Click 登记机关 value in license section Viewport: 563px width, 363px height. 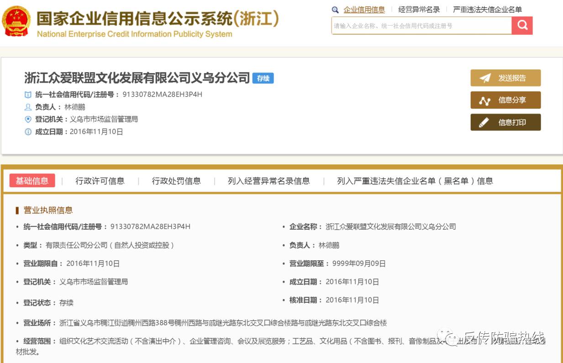coord(94,282)
